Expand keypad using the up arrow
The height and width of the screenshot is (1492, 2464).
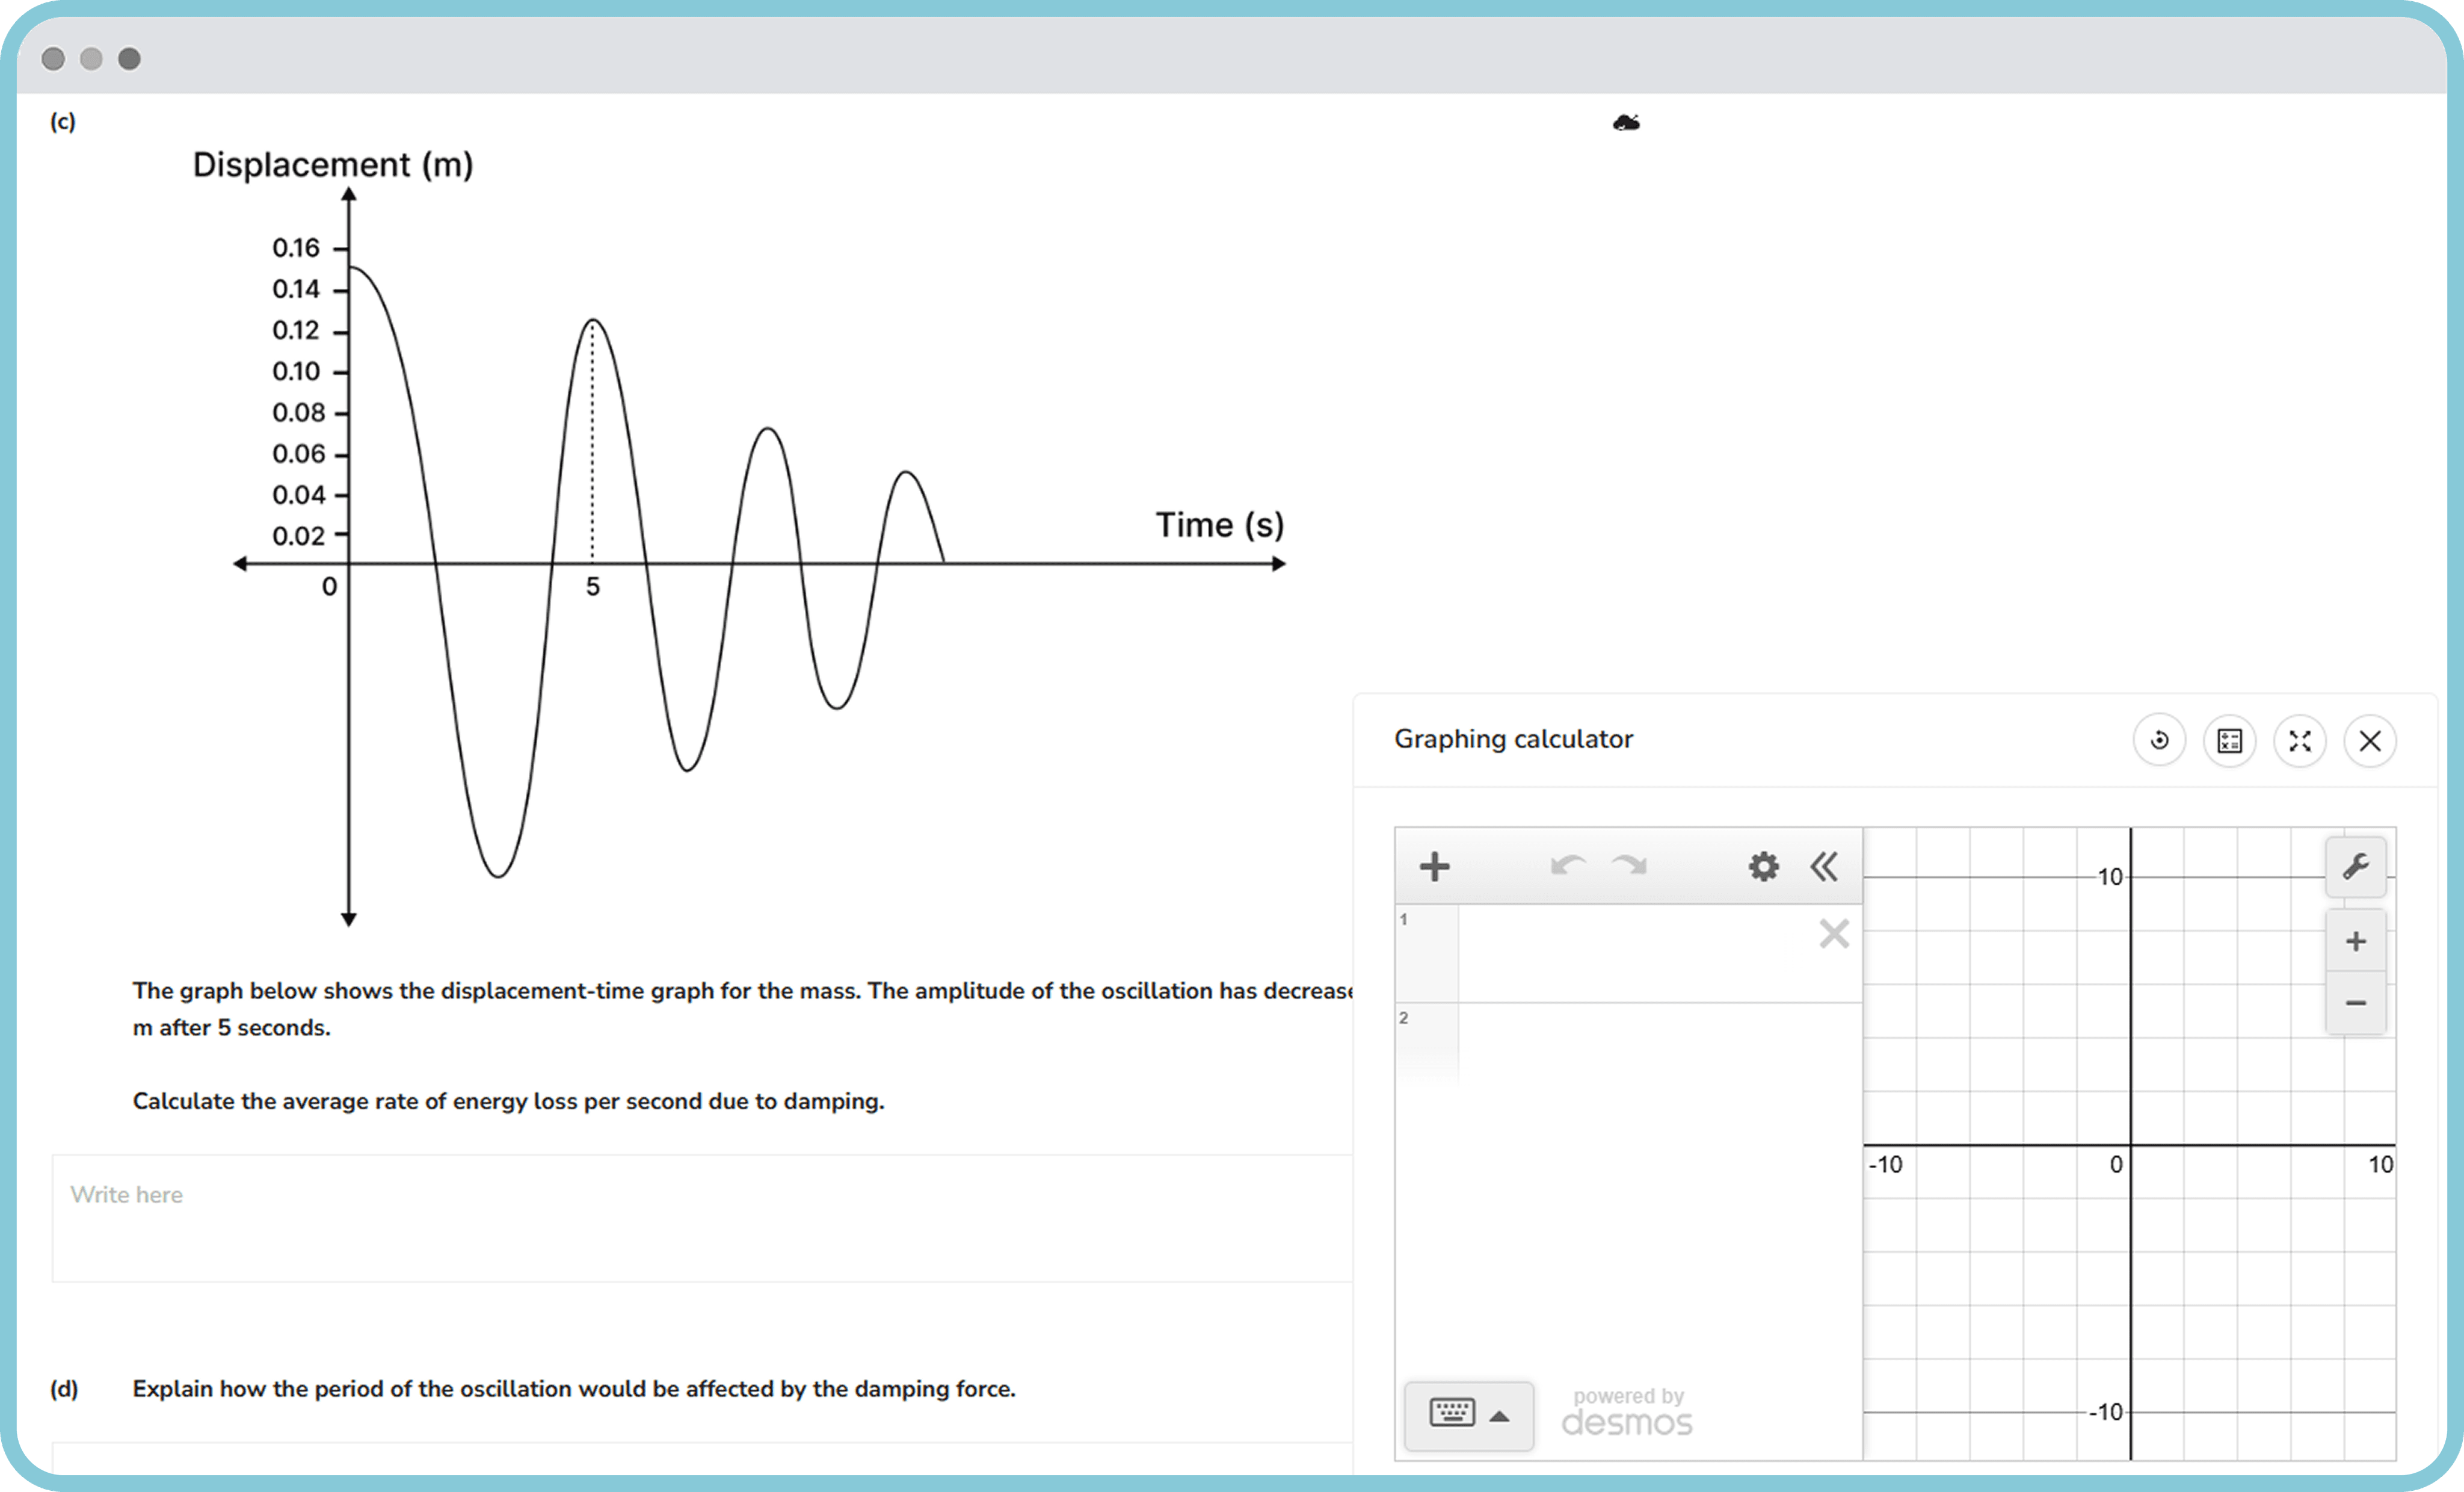click(x=1499, y=1416)
